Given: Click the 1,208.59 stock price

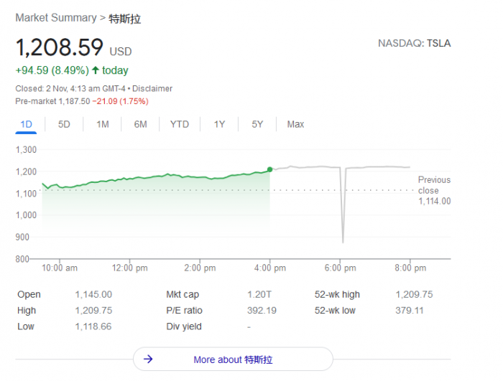Looking at the screenshot, I should click(60, 48).
